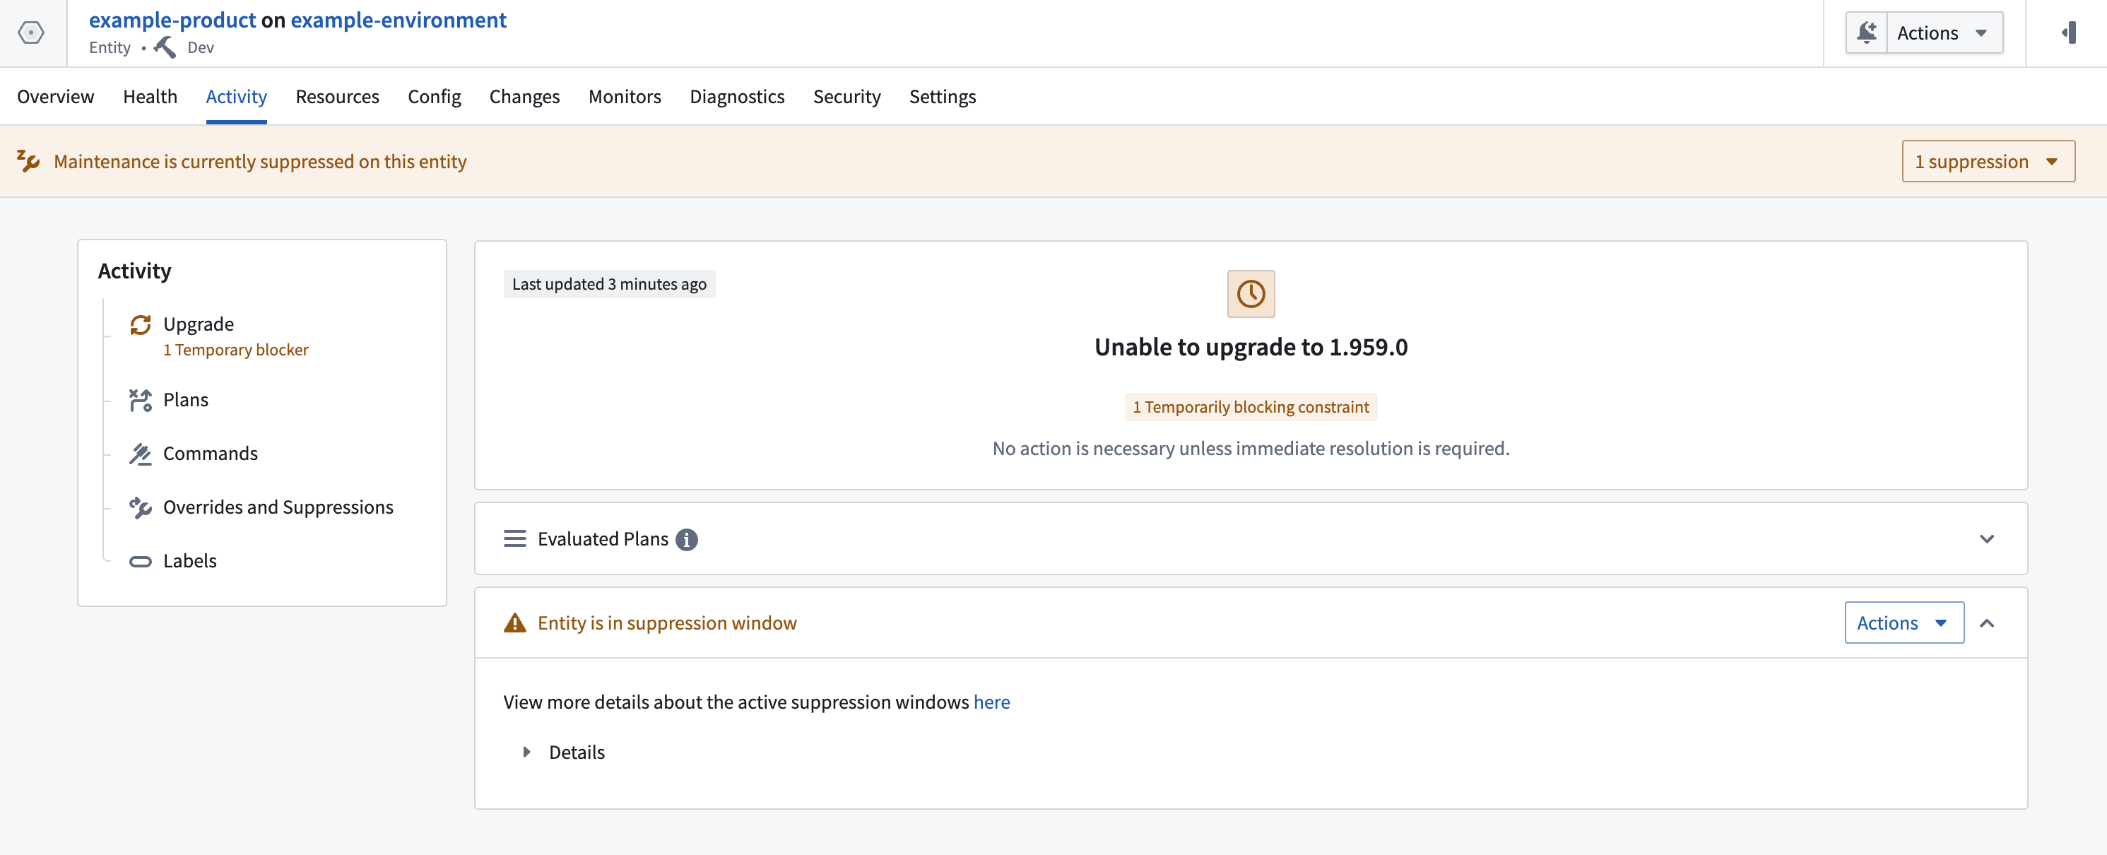Viewport: 2107px width, 855px height.
Task: Select Overrides and Suppressions in sidebar
Action: (277, 507)
